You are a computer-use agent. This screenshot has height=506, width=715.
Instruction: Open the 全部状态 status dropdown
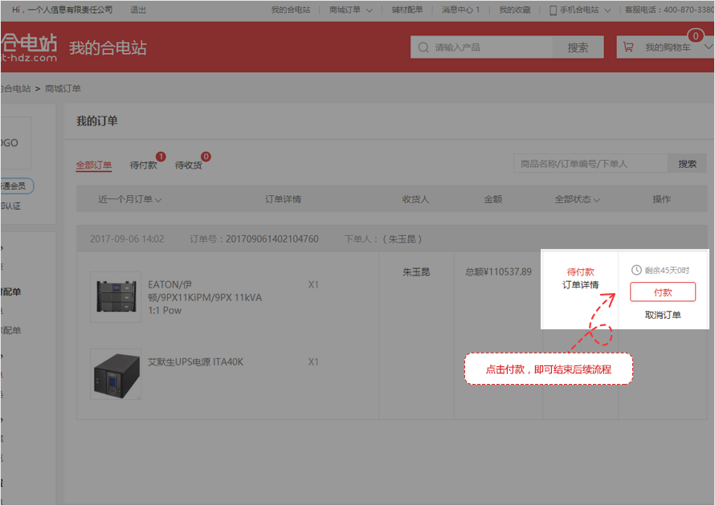(577, 199)
